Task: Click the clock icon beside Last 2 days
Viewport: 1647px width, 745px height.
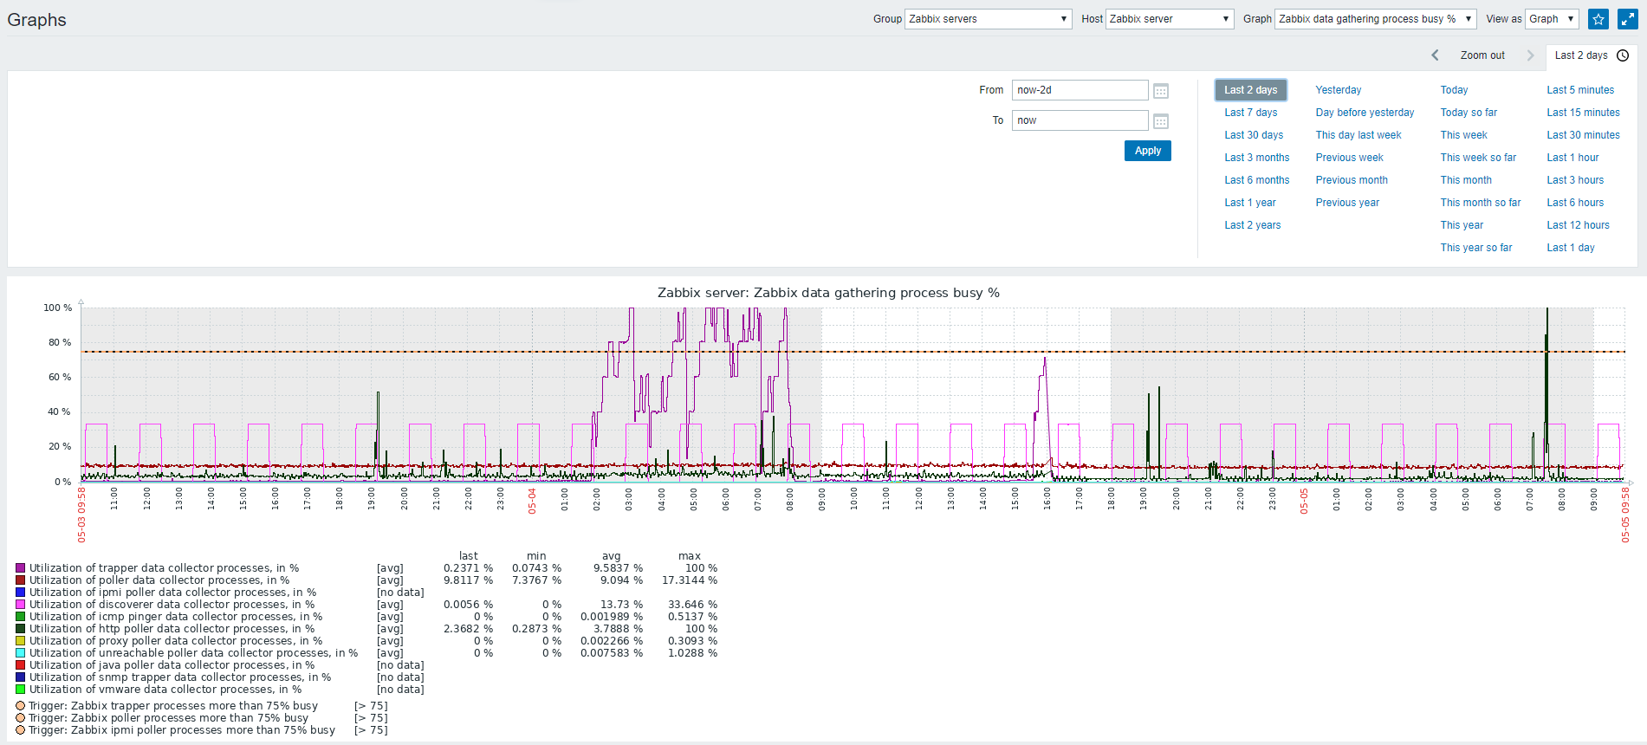Action: coord(1623,55)
